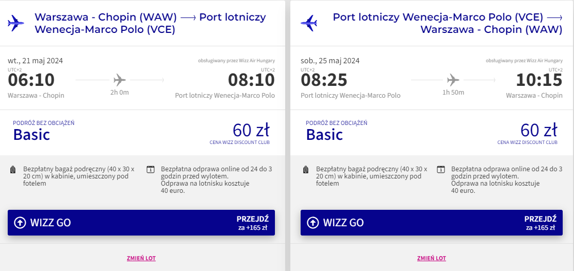Screen dimensions: 574x271
Task: Click the airplane icon beside the Wenecja-Warszawa route
Action: pos(309,23)
